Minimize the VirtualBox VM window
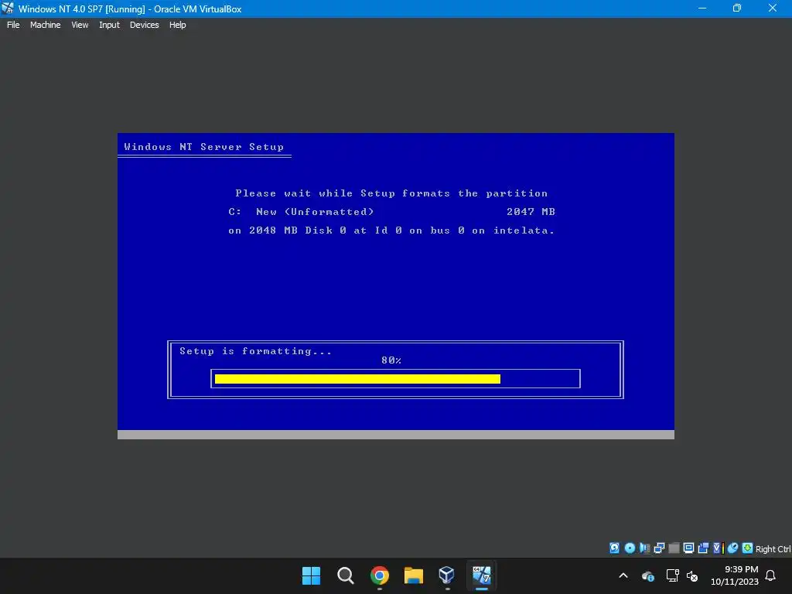This screenshot has width=792, height=594. pos(702,9)
